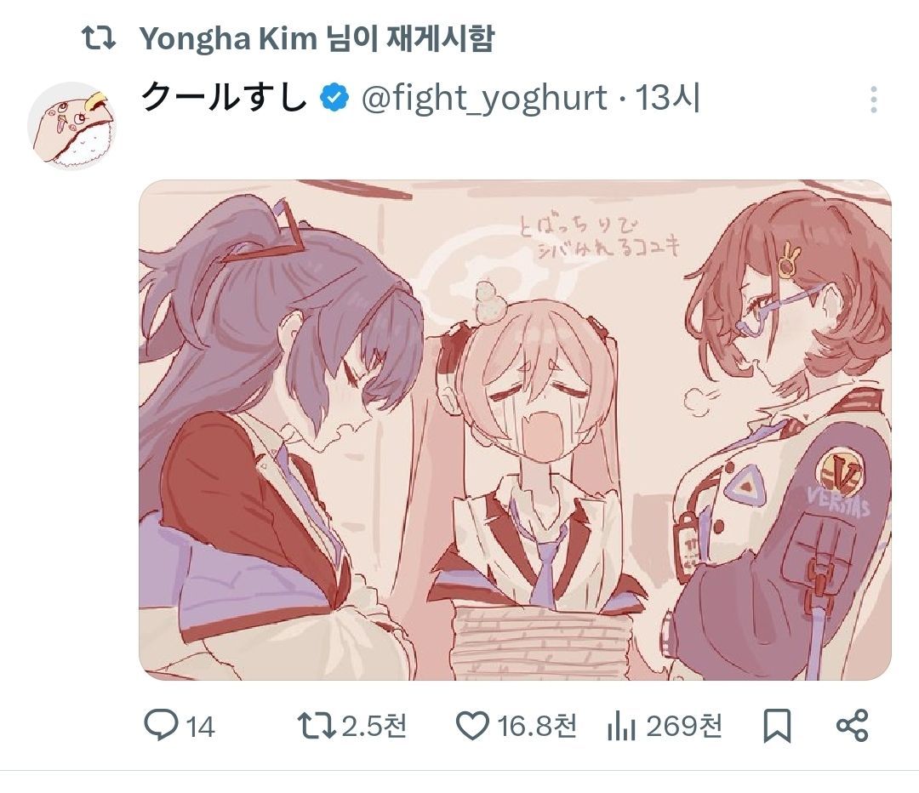Click the @fight_yoghurt handle

click(484, 98)
